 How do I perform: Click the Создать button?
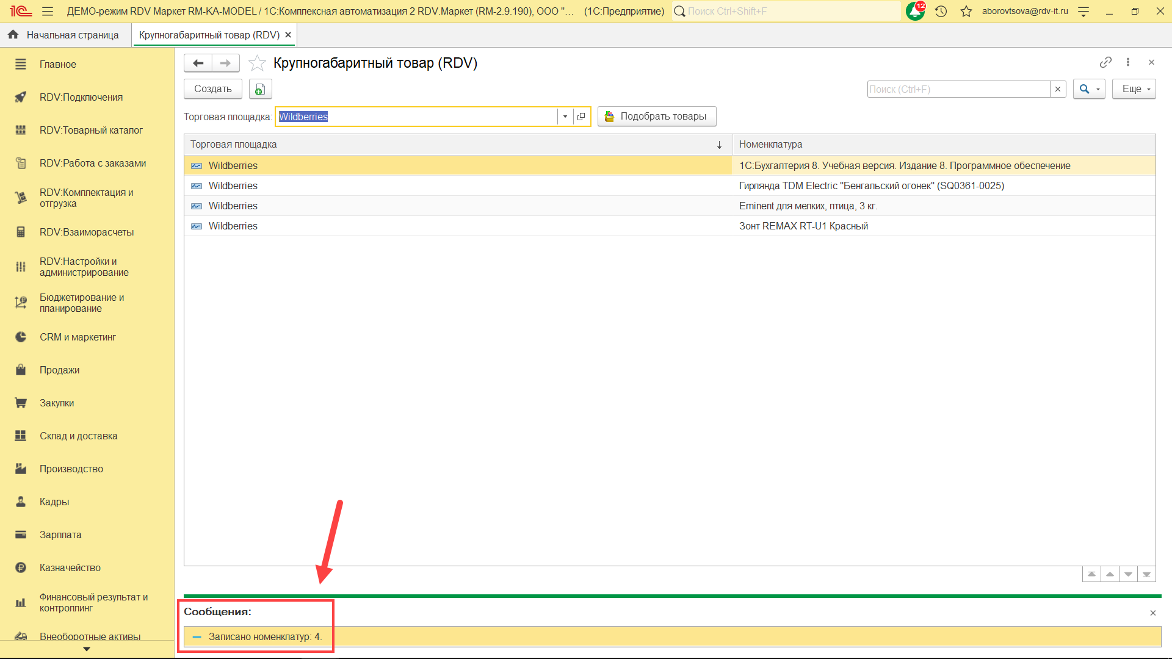212,89
